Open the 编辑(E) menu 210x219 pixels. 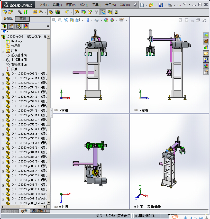pyautogui.click(x=57, y=5)
